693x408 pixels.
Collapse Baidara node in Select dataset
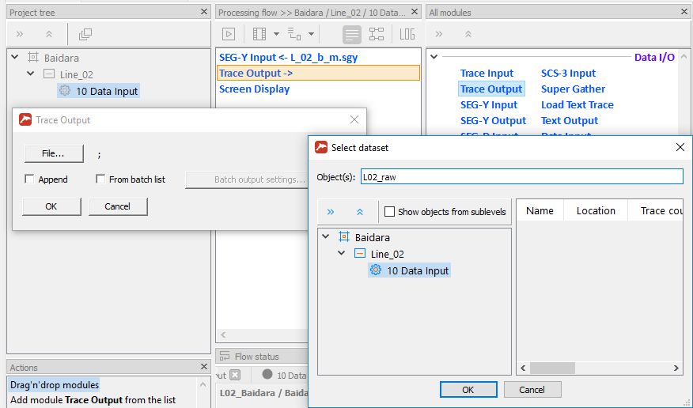coord(326,236)
